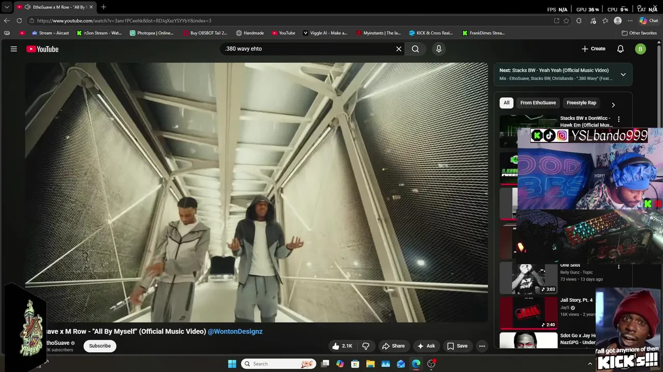Viewport: 663px width, 372px height.
Task: Open browser settings and more menu
Action: tap(630, 21)
